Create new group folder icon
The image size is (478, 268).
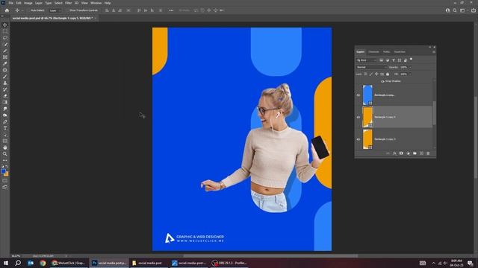tap(415, 153)
